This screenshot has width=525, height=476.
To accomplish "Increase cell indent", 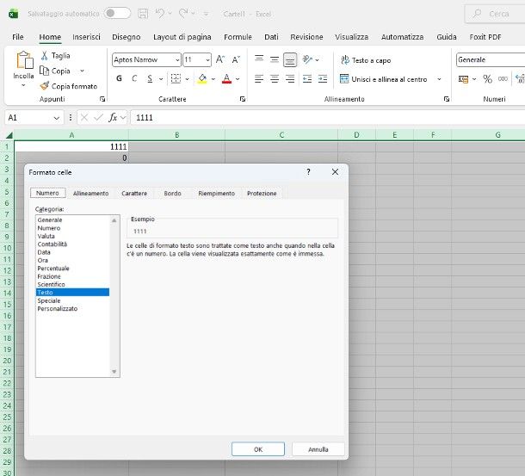I will pos(323,79).
